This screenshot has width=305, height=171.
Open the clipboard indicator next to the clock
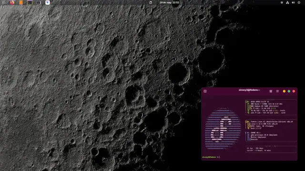pos(151,2)
